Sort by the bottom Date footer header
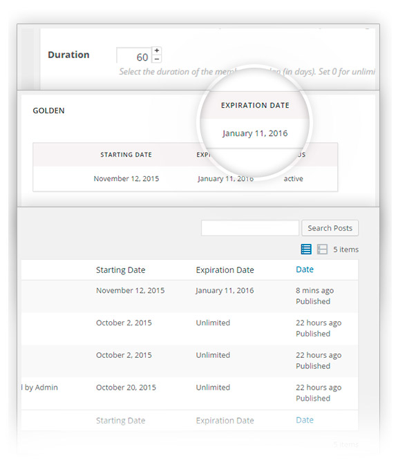The height and width of the screenshot is (476, 416). click(x=305, y=420)
